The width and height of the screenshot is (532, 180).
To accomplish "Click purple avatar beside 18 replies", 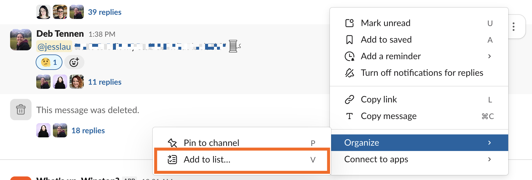I will point(43,130).
